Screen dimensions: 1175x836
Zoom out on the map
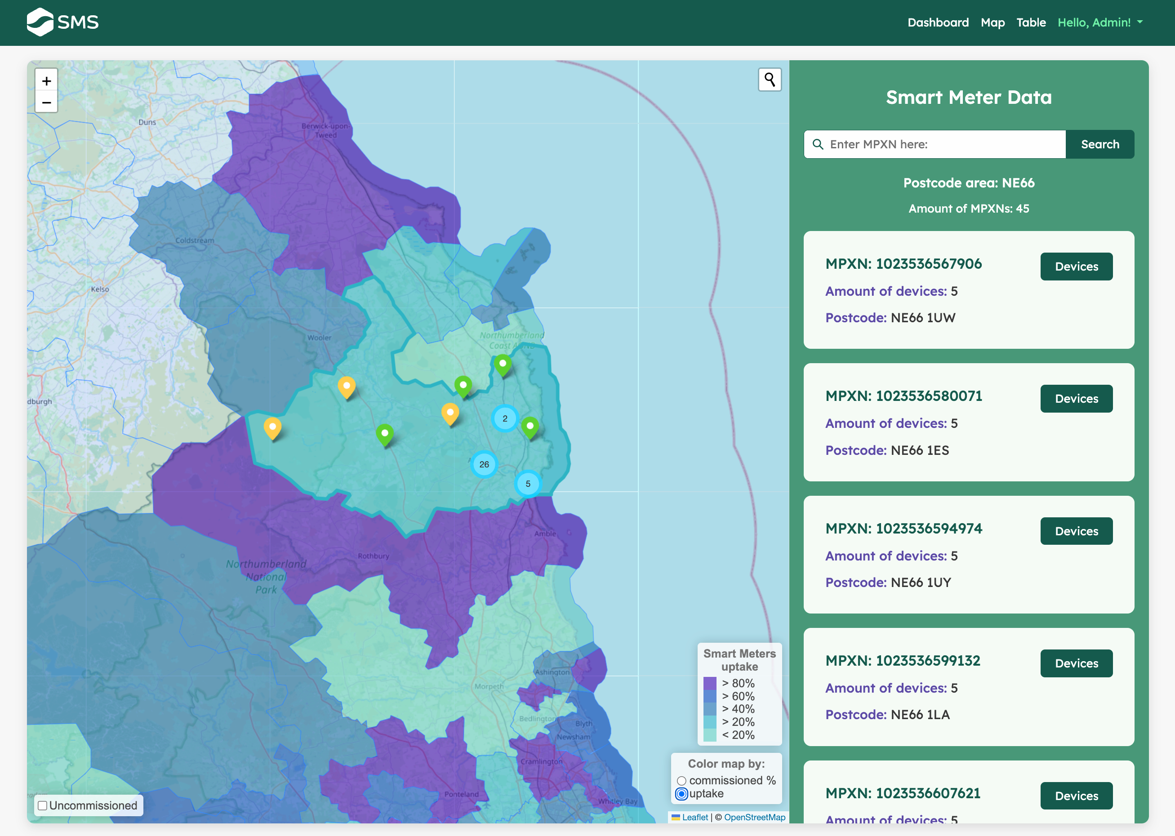coord(46,102)
